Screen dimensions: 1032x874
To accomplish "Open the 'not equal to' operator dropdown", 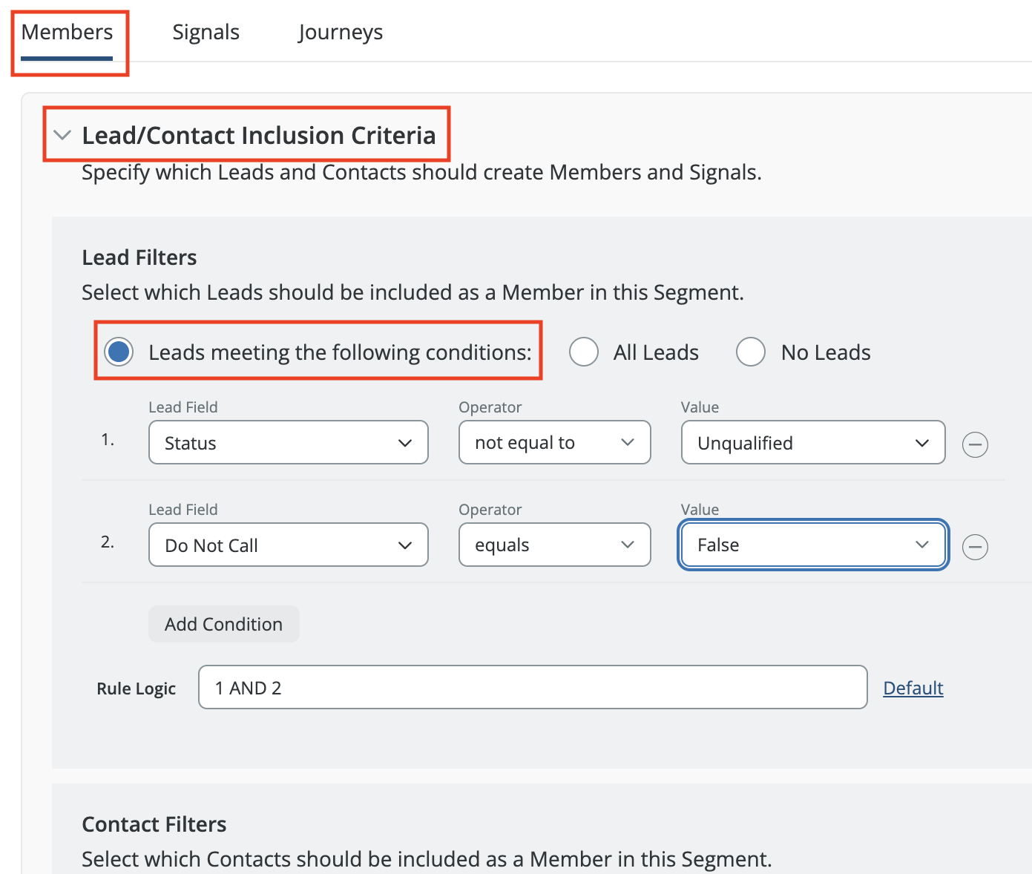I will pyautogui.click(x=554, y=443).
